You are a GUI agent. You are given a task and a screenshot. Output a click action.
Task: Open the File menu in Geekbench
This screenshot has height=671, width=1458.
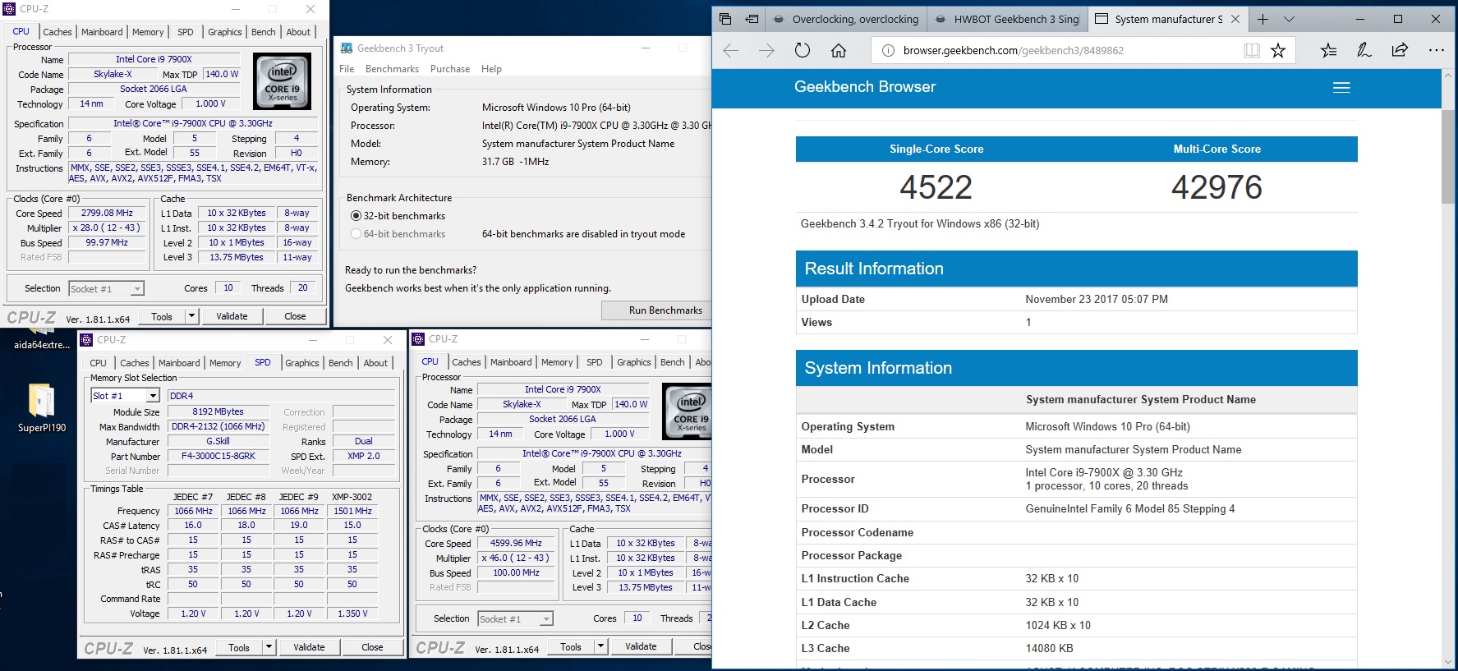[347, 69]
